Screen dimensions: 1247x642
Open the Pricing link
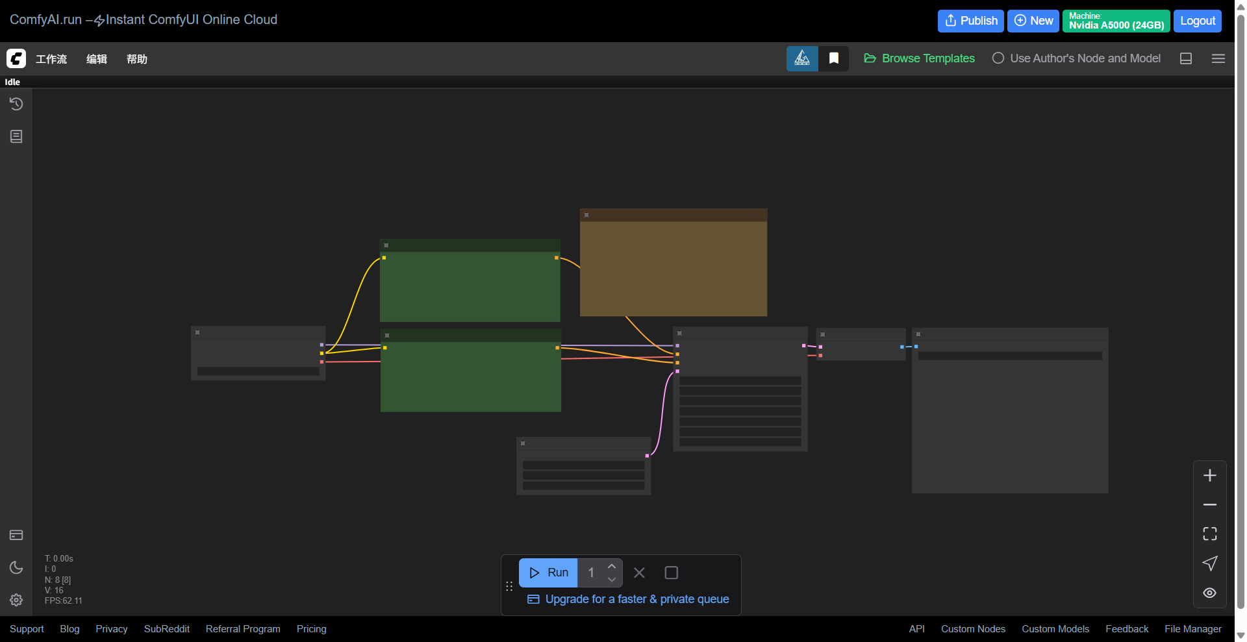click(312, 629)
